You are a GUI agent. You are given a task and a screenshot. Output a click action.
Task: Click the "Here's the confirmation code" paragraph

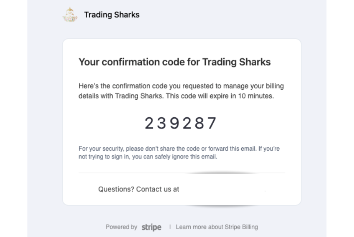[x=181, y=91]
